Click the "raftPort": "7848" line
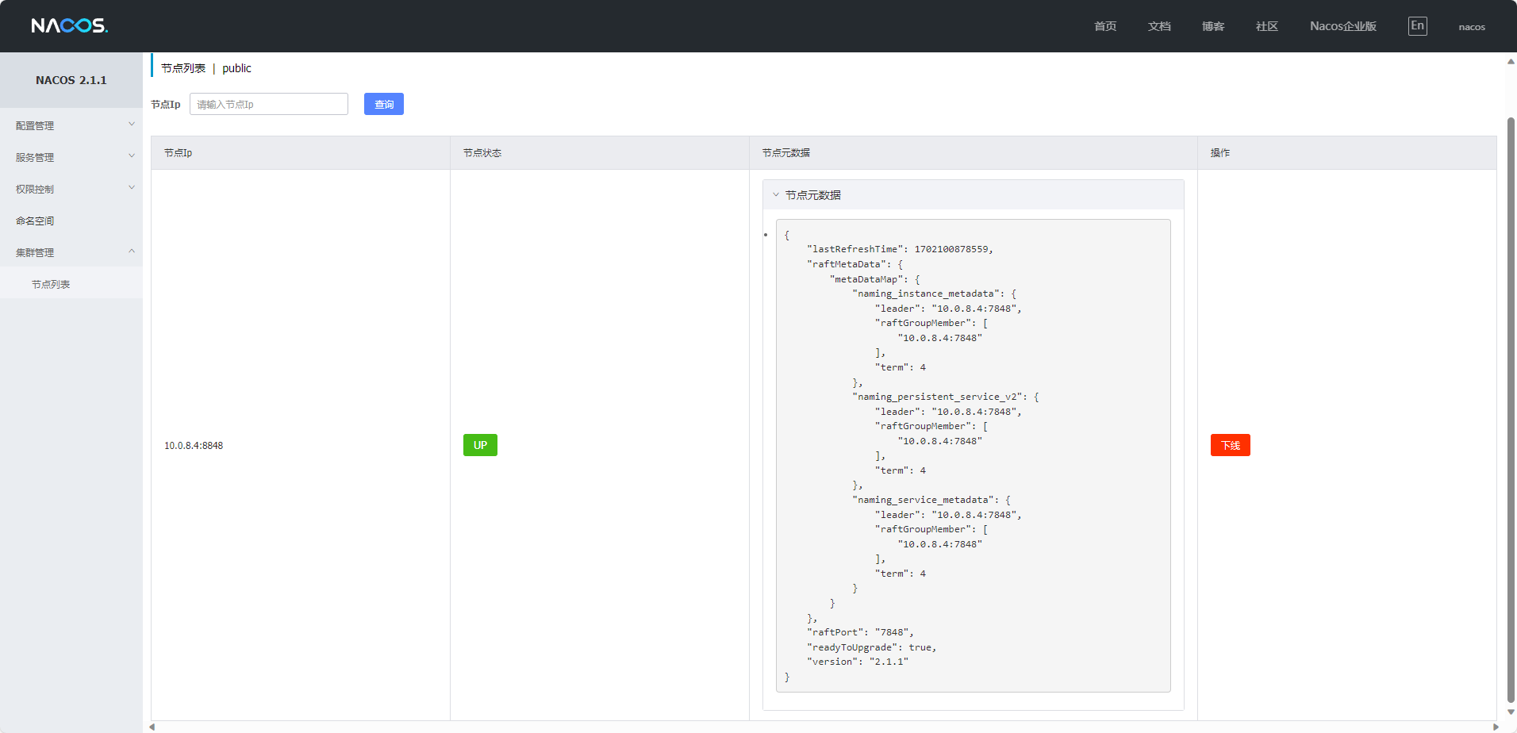This screenshot has height=733, width=1517. pyautogui.click(x=860, y=632)
